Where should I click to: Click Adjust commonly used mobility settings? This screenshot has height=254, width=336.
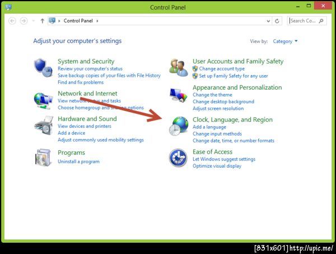click(x=101, y=140)
